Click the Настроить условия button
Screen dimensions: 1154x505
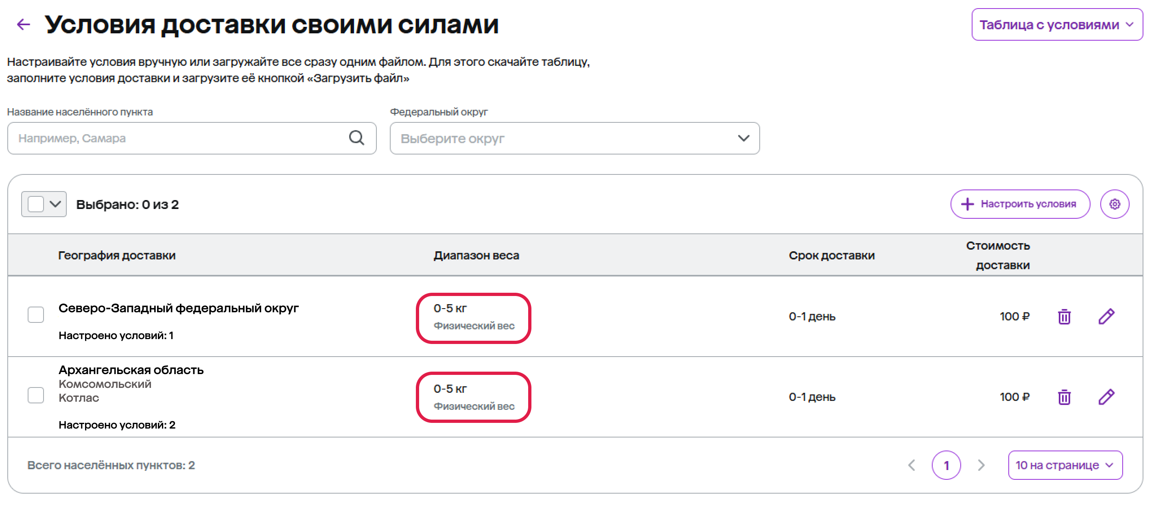[x=1020, y=204]
